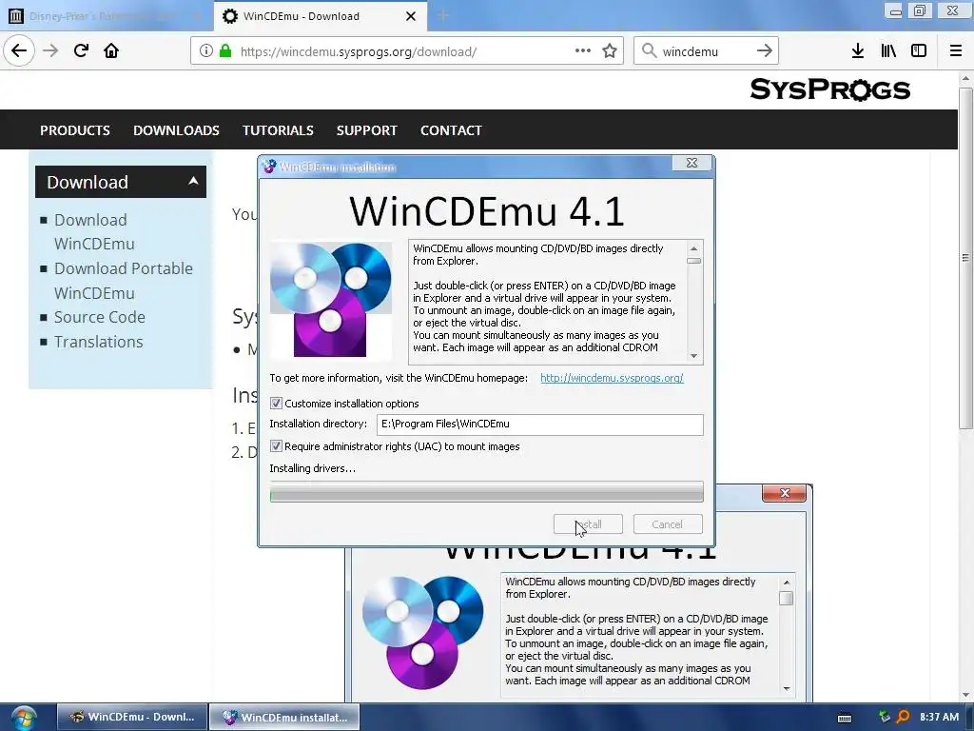Toggle Require administrator rights (UAC) checkbox
The image size is (974, 731).
coord(277,446)
